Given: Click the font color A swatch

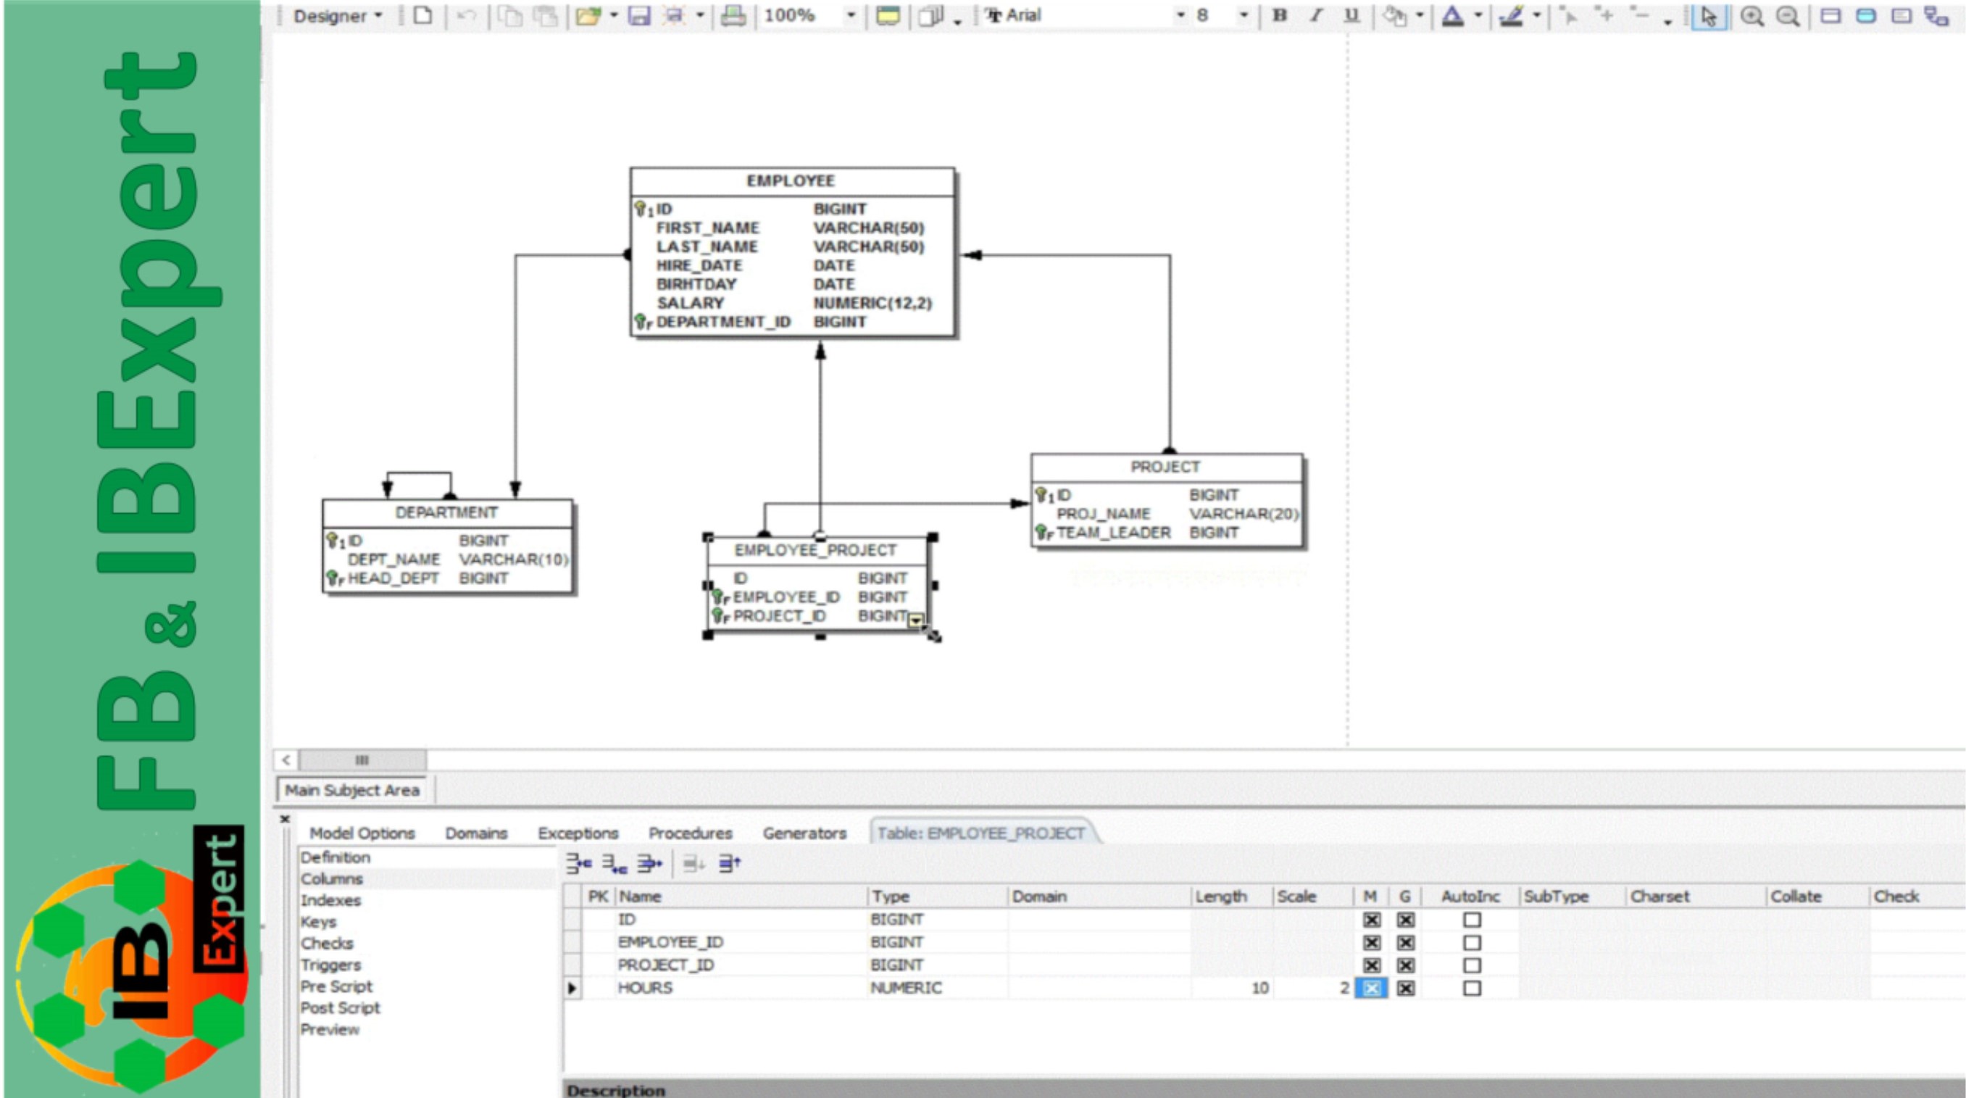Looking at the screenshot, I should [1452, 16].
